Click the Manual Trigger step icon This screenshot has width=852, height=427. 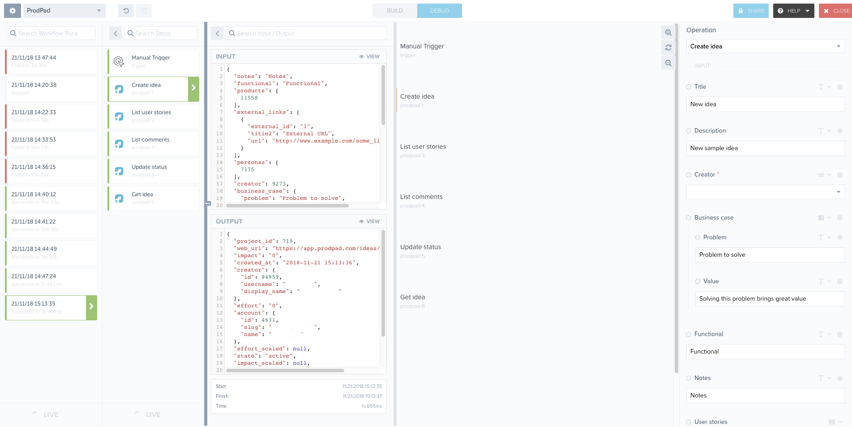pos(119,62)
